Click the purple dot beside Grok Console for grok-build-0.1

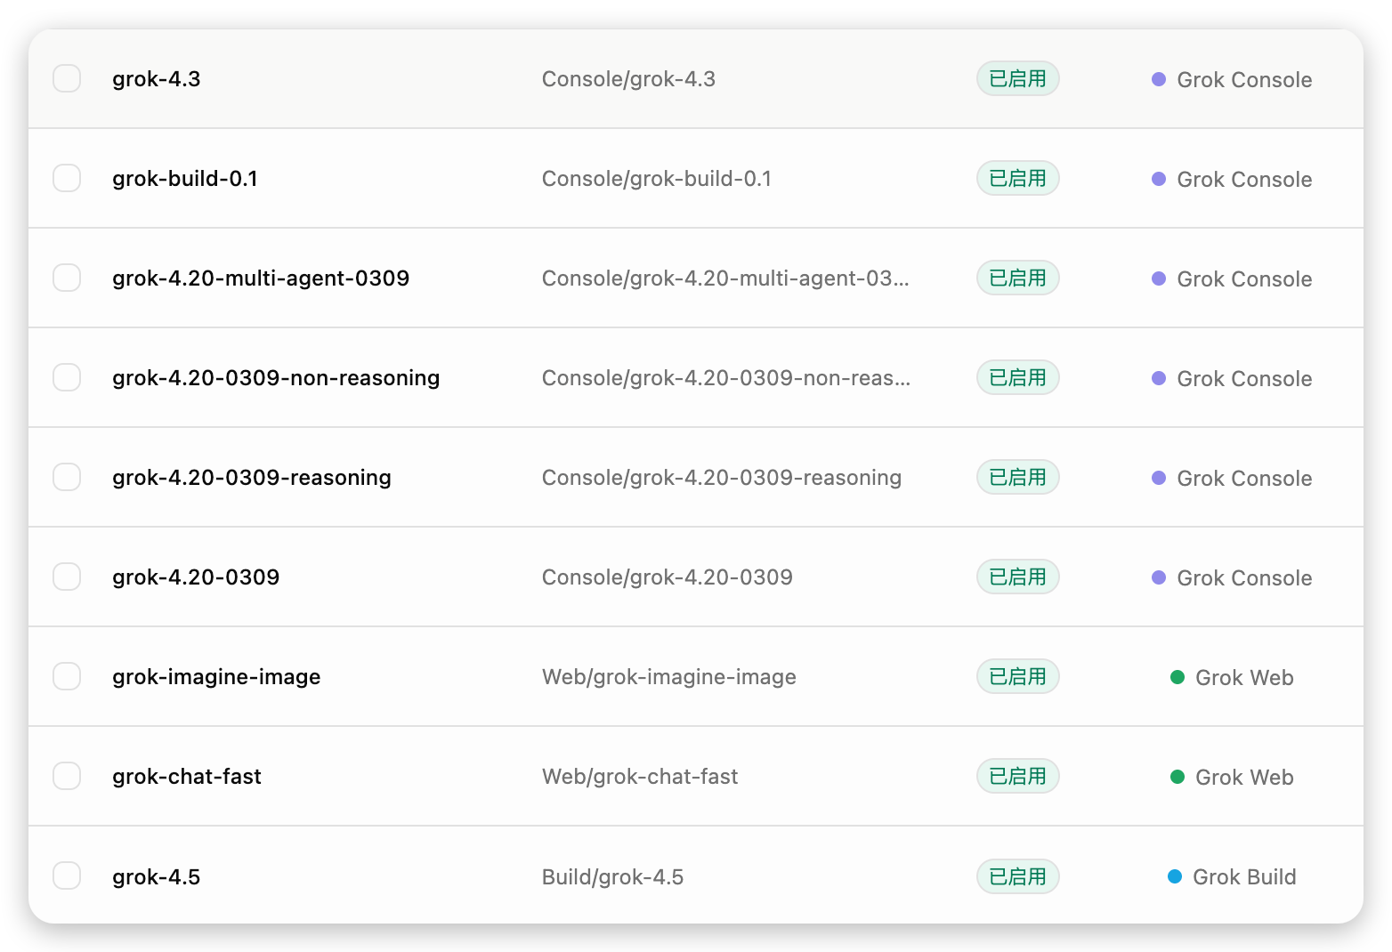1159,179
